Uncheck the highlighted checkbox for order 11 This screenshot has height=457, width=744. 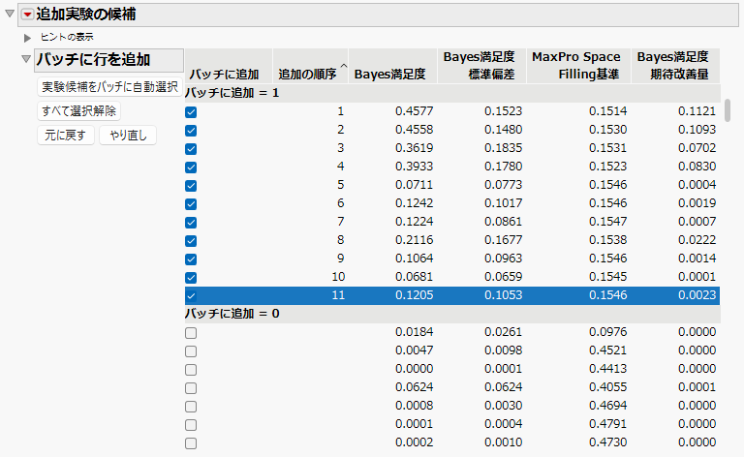click(191, 296)
